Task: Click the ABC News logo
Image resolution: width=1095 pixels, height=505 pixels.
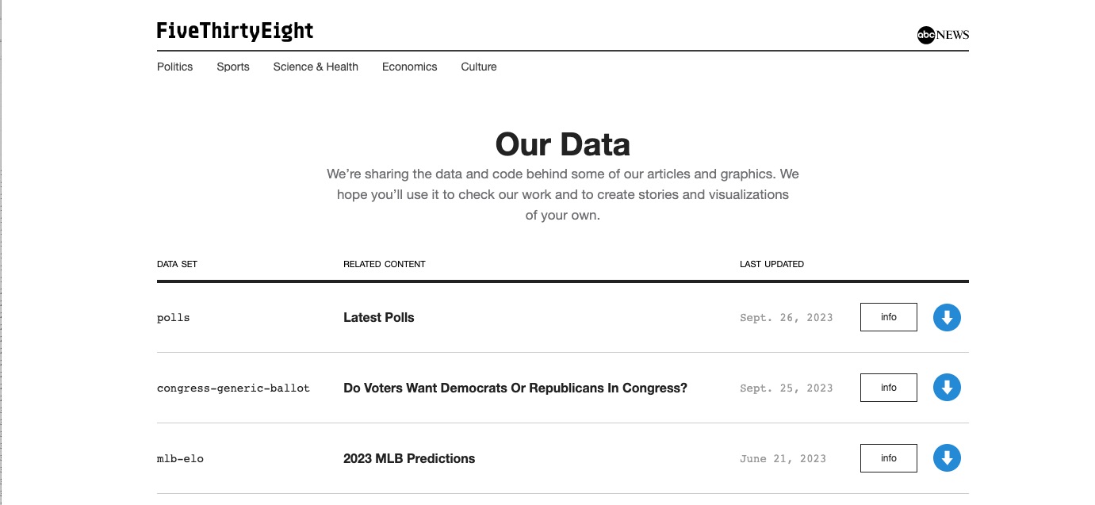Action: coord(943,35)
